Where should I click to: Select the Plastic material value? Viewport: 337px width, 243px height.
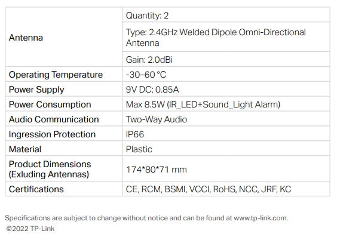(139, 149)
